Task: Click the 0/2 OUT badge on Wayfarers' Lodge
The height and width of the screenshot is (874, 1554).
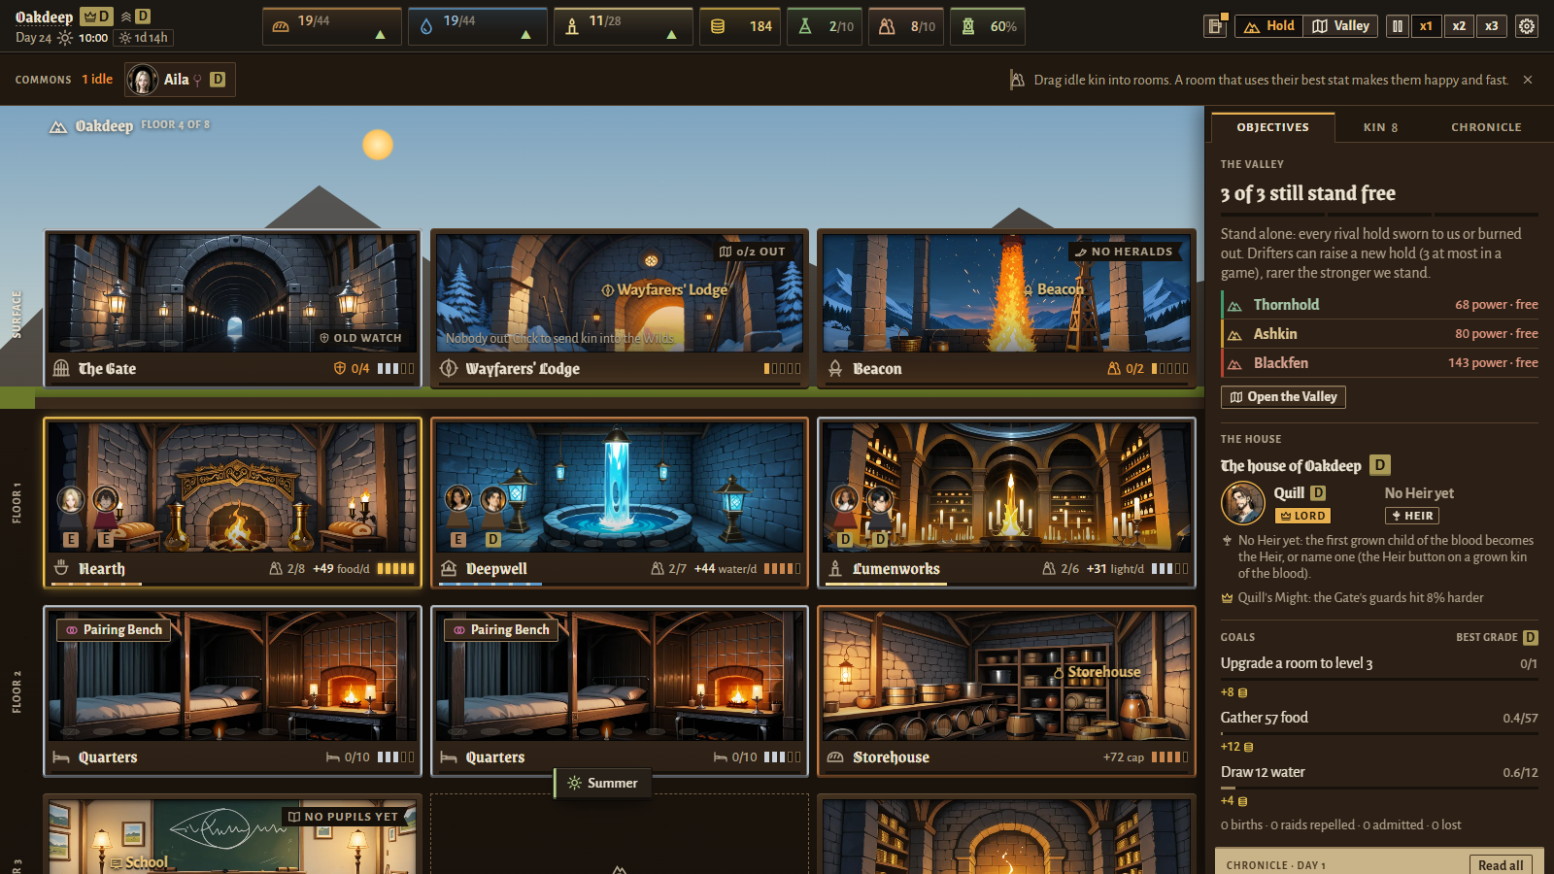Action: click(x=752, y=252)
